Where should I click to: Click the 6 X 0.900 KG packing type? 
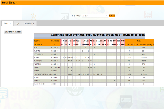(56, 68)
